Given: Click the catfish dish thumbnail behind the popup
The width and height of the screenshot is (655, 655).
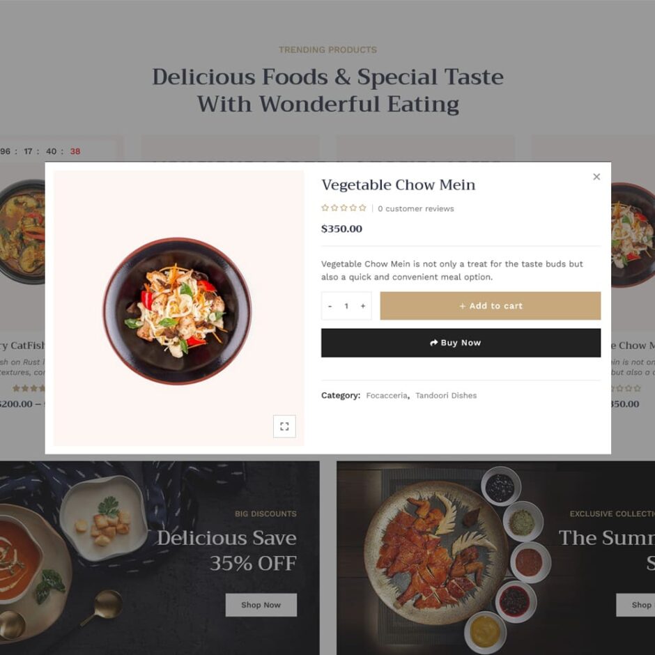Looking at the screenshot, I should 22,232.
